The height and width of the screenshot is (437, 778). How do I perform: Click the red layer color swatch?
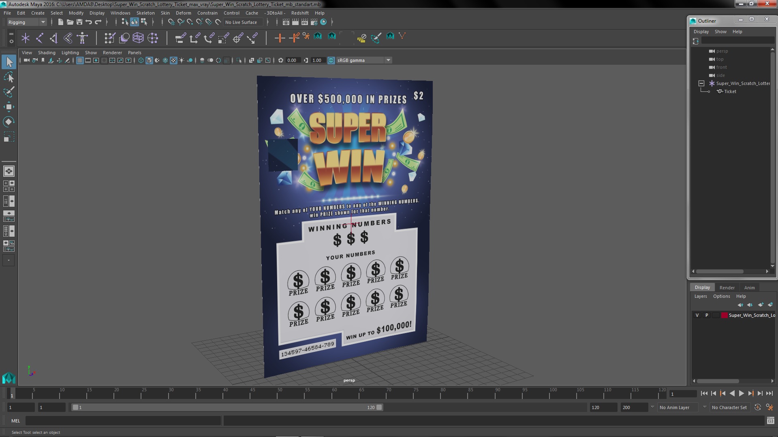(x=724, y=315)
